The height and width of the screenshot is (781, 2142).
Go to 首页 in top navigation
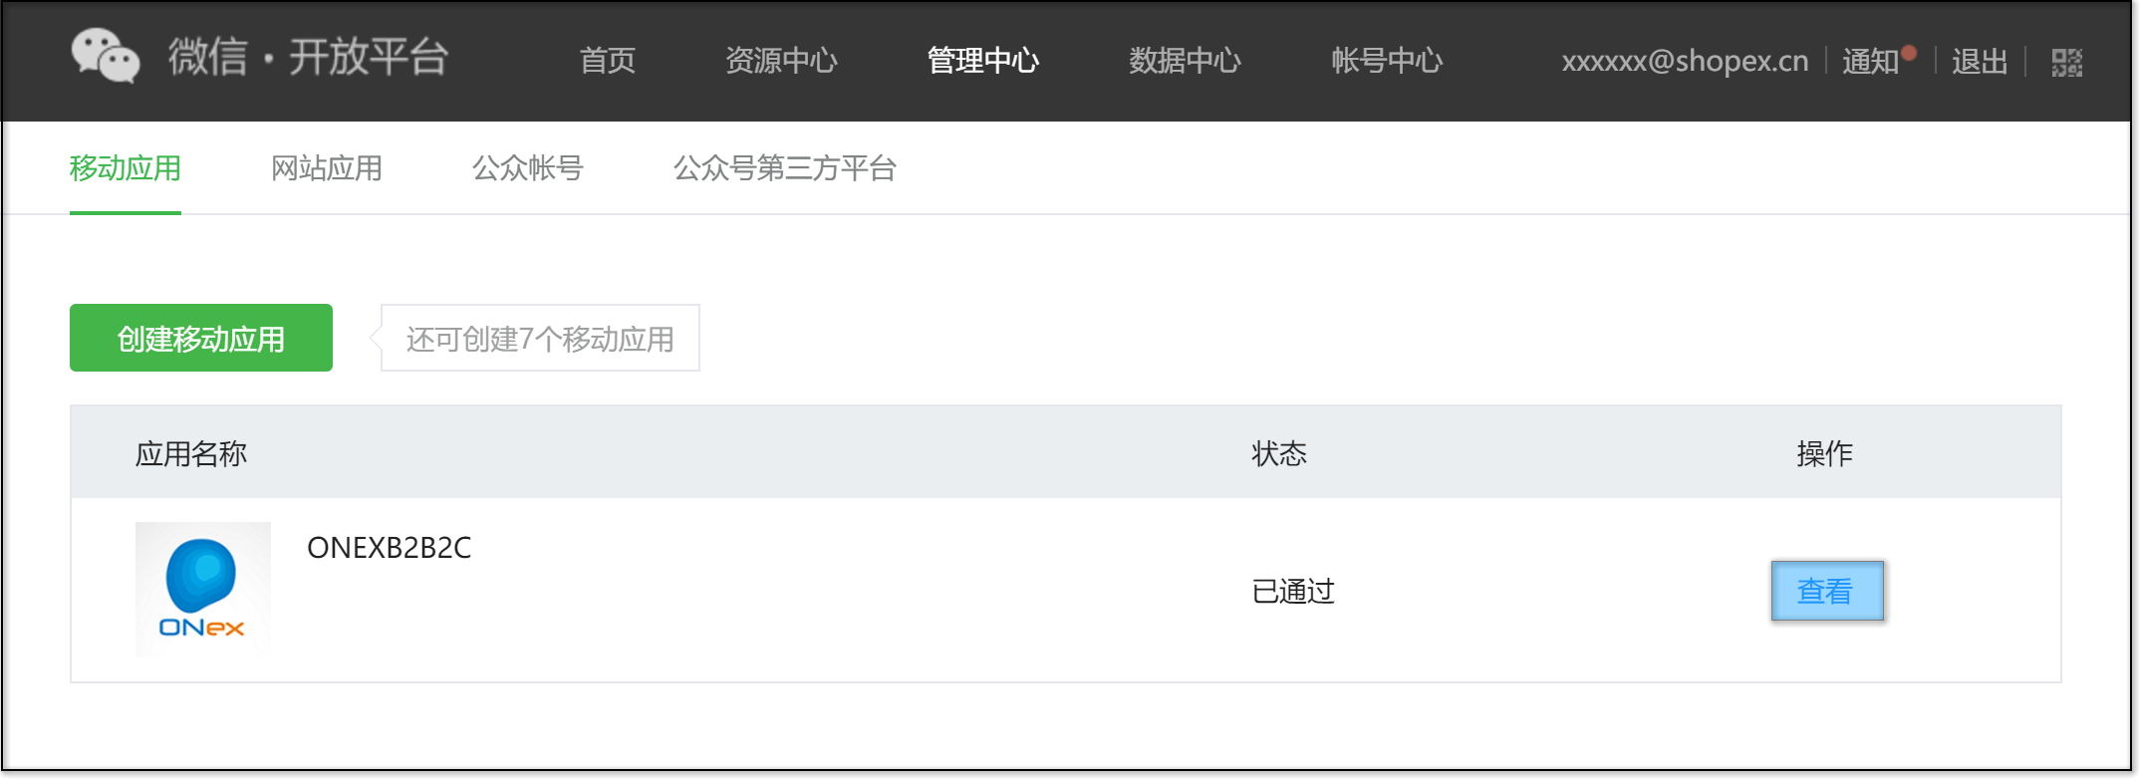(x=608, y=61)
